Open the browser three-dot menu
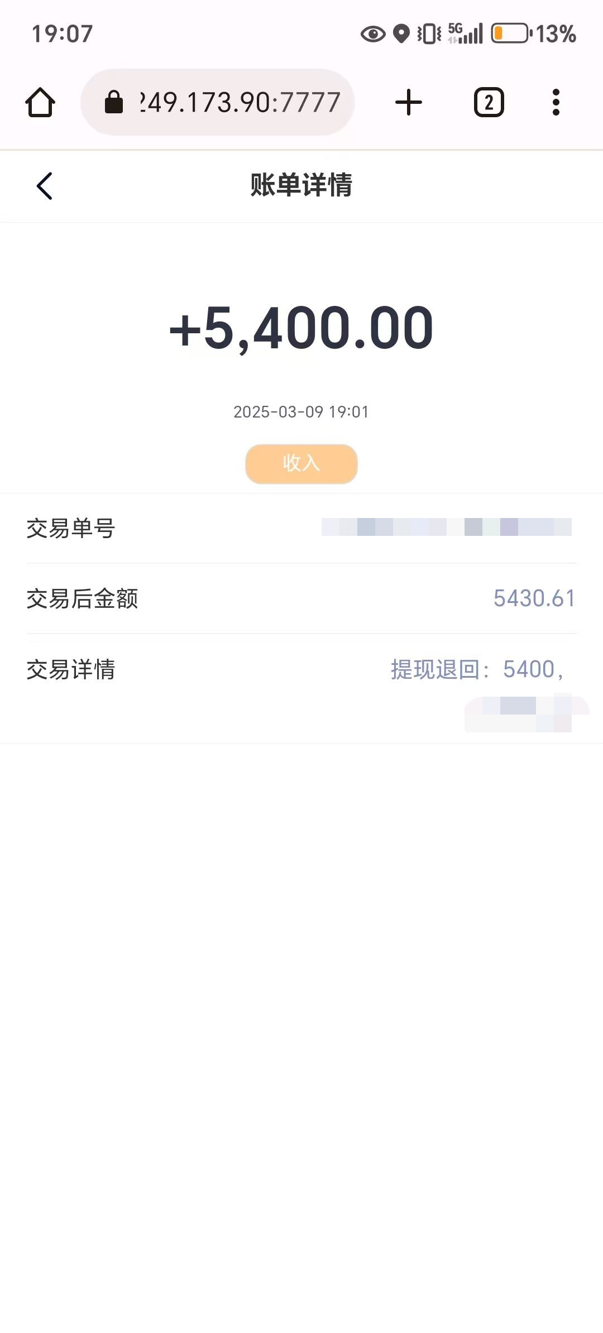The height and width of the screenshot is (1333, 603). pyautogui.click(x=556, y=103)
